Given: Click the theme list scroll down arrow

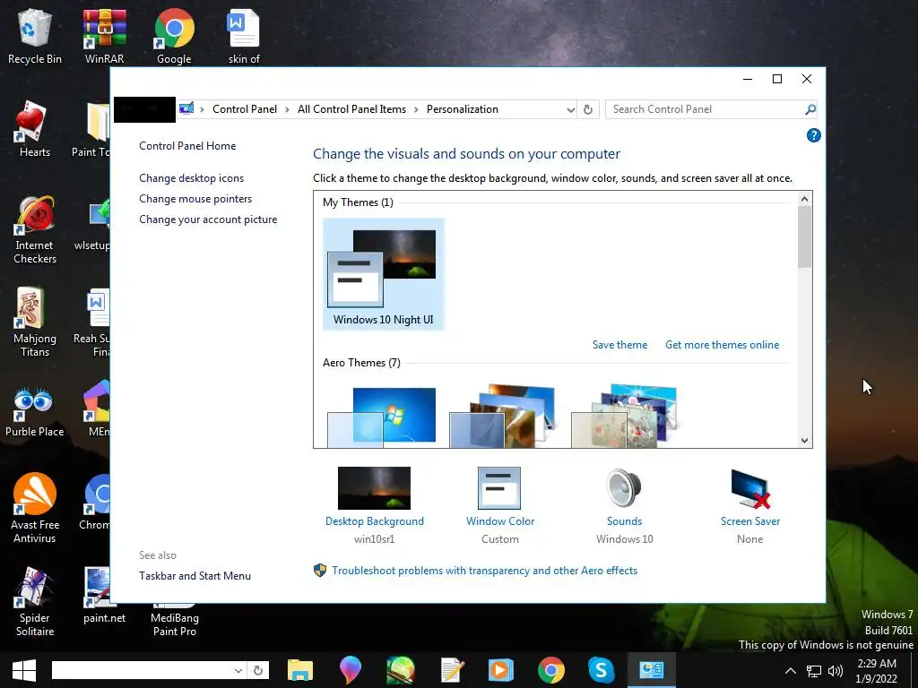Looking at the screenshot, I should [x=804, y=441].
